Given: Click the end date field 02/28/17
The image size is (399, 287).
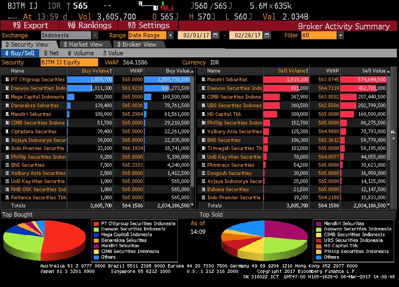Looking at the screenshot, I should click(246, 35).
